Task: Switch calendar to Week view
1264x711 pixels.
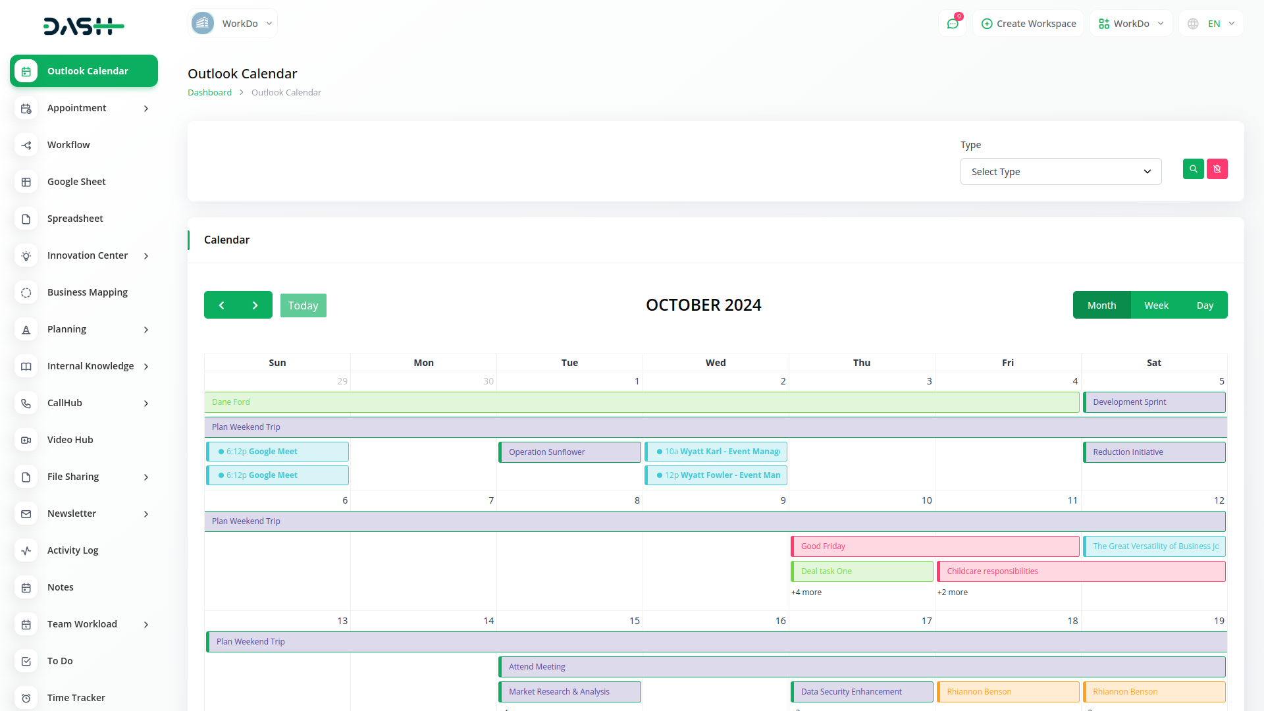Action: (1156, 305)
